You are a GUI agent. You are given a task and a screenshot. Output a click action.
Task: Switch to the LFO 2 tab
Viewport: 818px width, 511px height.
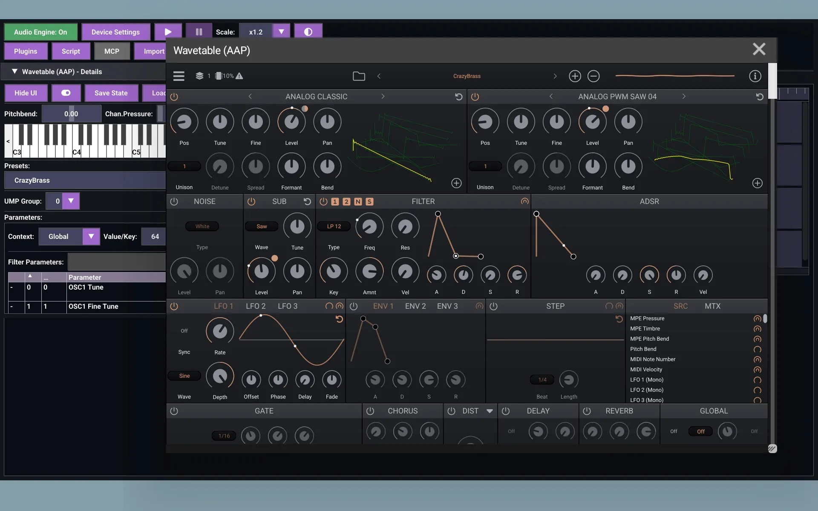pyautogui.click(x=256, y=306)
